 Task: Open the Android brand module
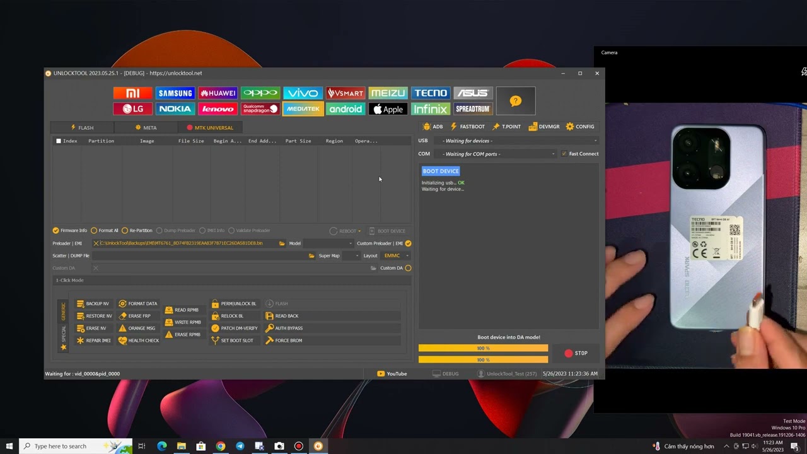click(345, 109)
